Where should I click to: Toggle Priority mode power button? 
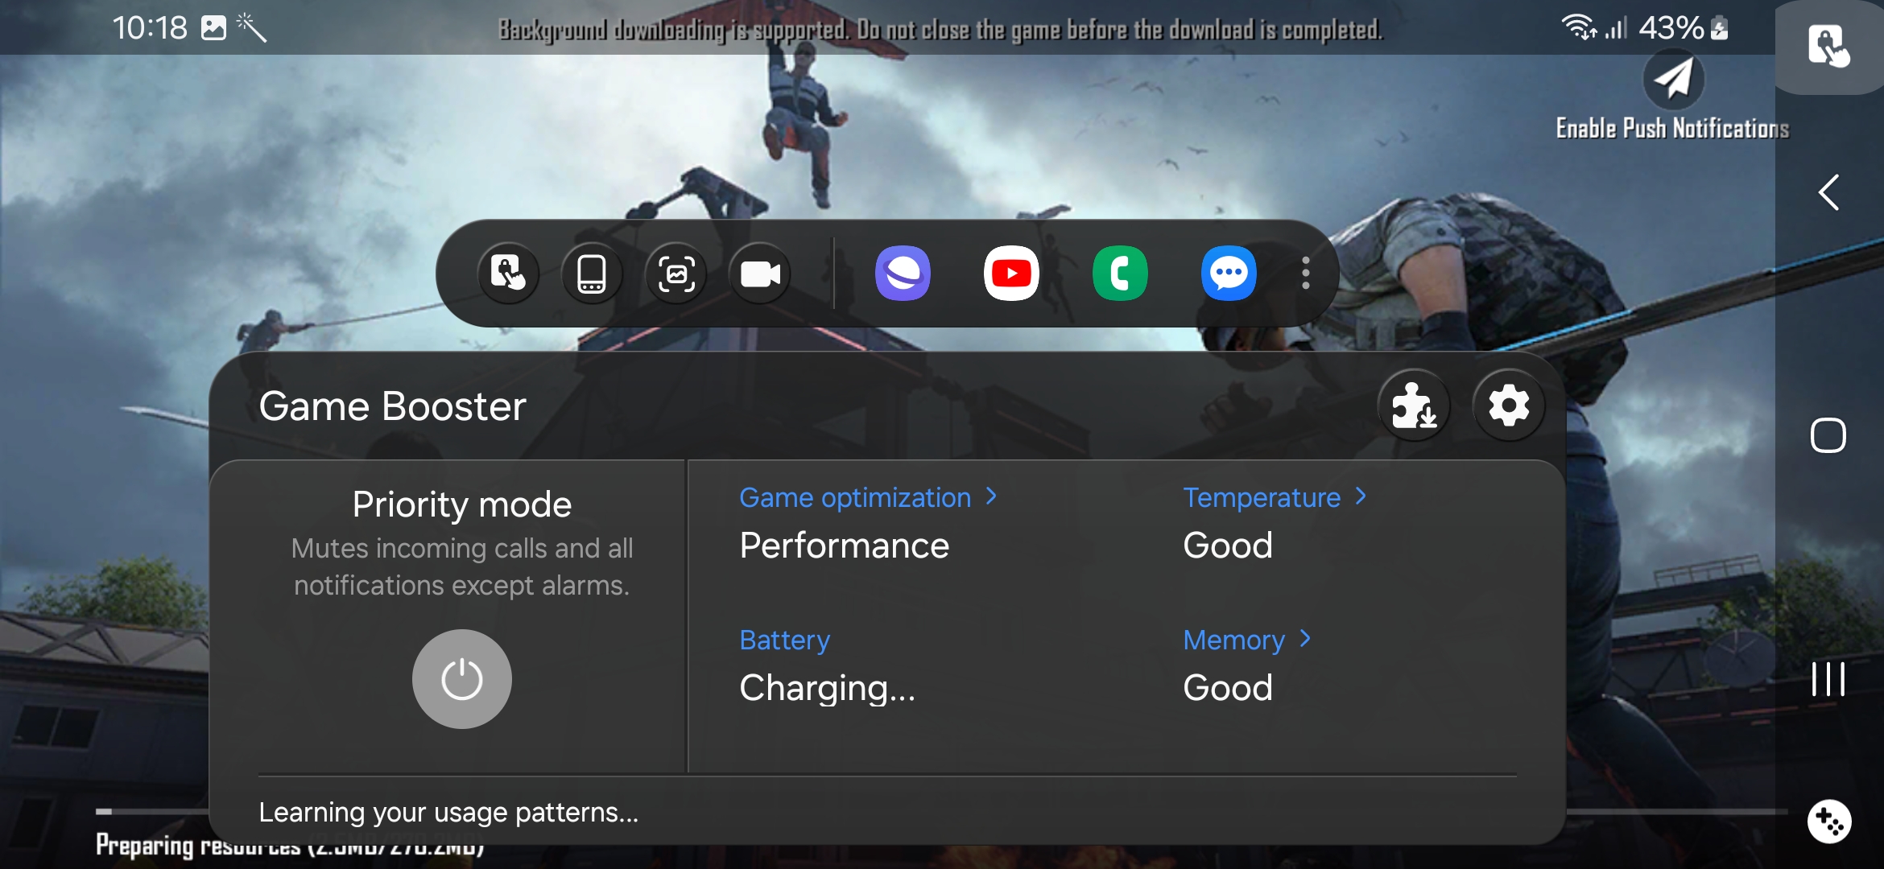point(461,679)
